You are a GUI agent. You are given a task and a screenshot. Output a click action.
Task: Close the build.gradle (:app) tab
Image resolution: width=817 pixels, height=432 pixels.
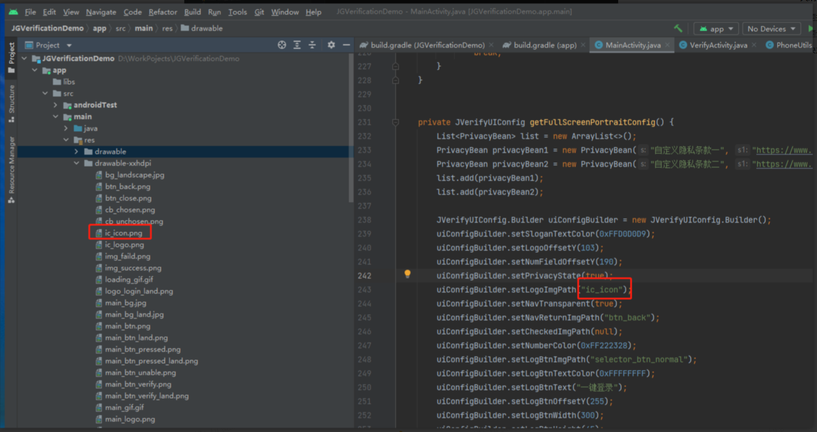(x=583, y=45)
